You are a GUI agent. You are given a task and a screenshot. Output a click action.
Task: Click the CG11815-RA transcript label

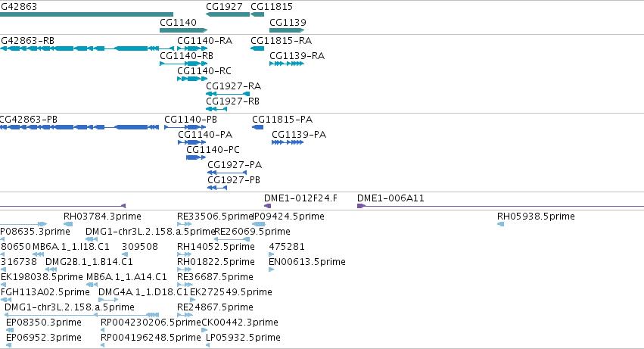[x=282, y=41]
